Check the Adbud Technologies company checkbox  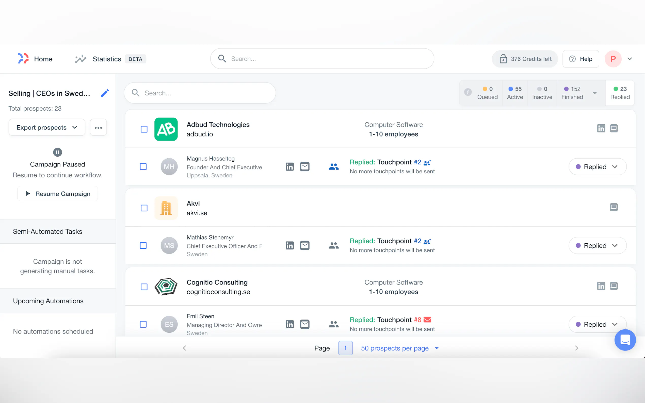pos(144,129)
